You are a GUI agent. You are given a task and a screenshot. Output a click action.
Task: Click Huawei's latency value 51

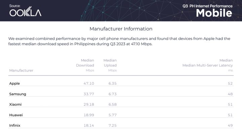(230, 115)
